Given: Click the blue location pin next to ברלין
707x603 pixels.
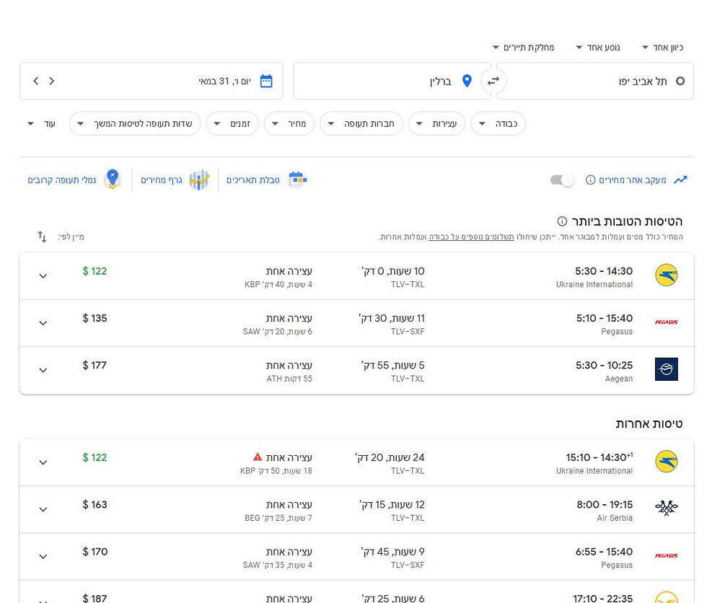Looking at the screenshot, I should click(x=467, y=81).
